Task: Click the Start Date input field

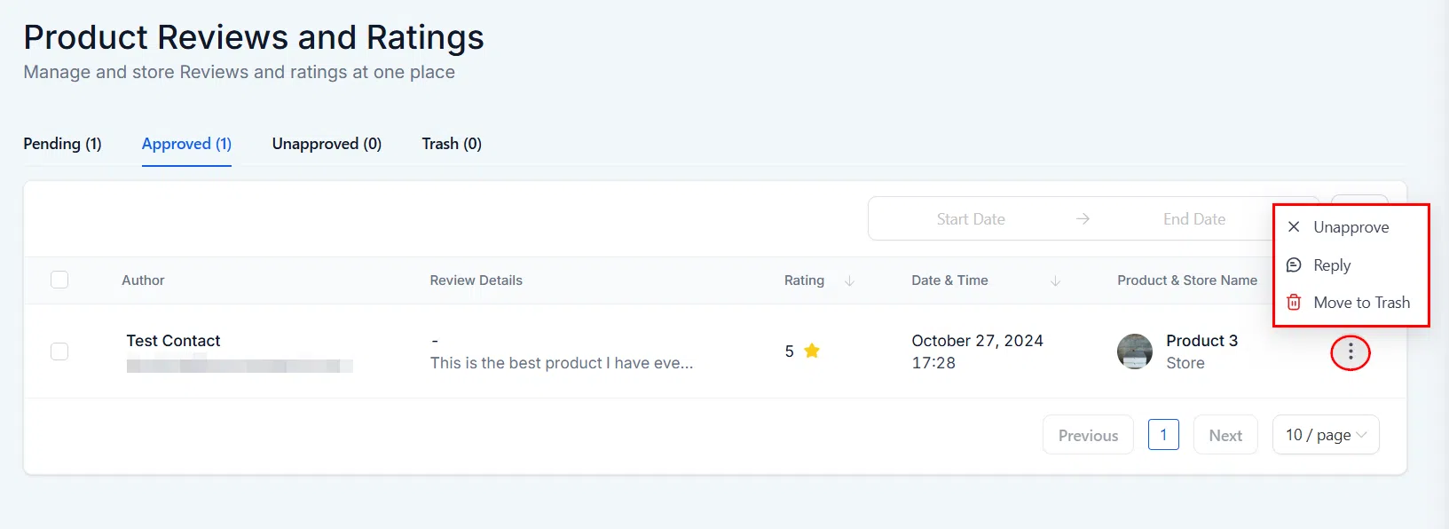Action: [x=971, y=219]
